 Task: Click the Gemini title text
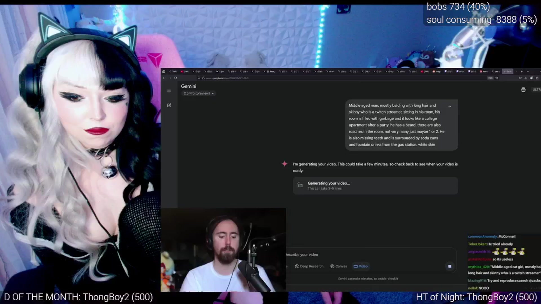point(189,86)
